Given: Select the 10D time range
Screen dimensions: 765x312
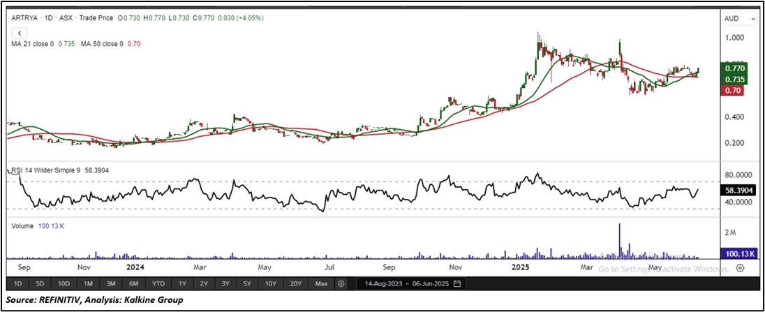Looking at the screenshot, I should click(64, 283).
